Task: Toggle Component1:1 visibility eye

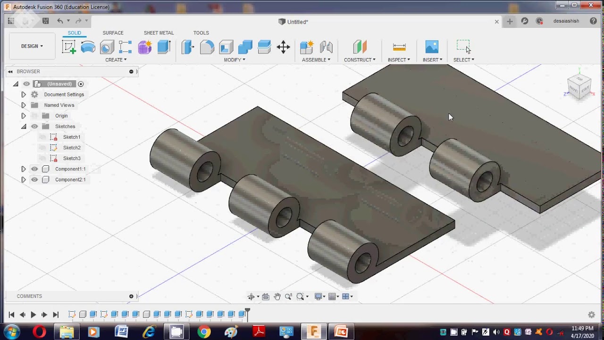Action: point(34,169)
